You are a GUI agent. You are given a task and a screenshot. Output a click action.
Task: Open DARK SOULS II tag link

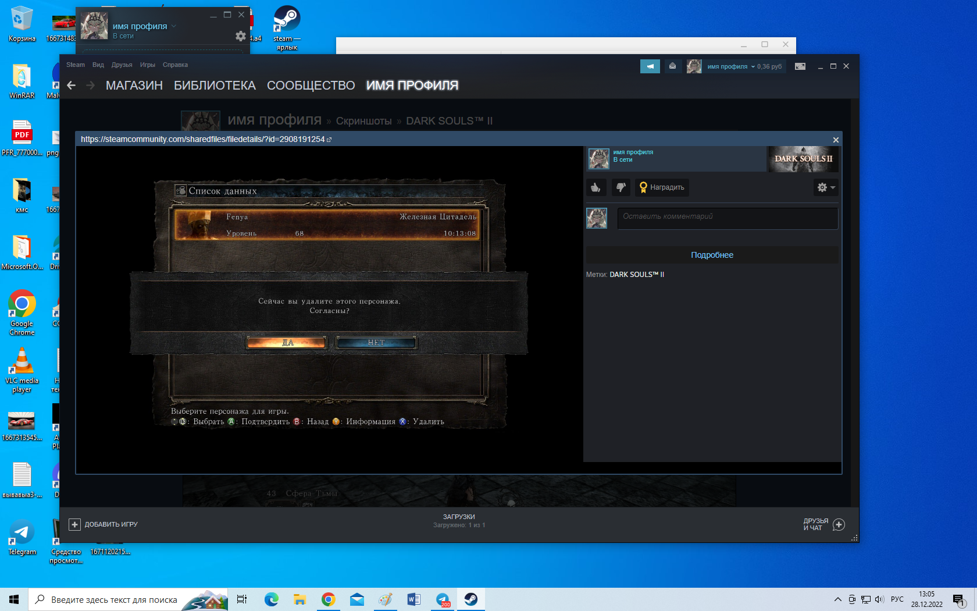tap(637, 275)
